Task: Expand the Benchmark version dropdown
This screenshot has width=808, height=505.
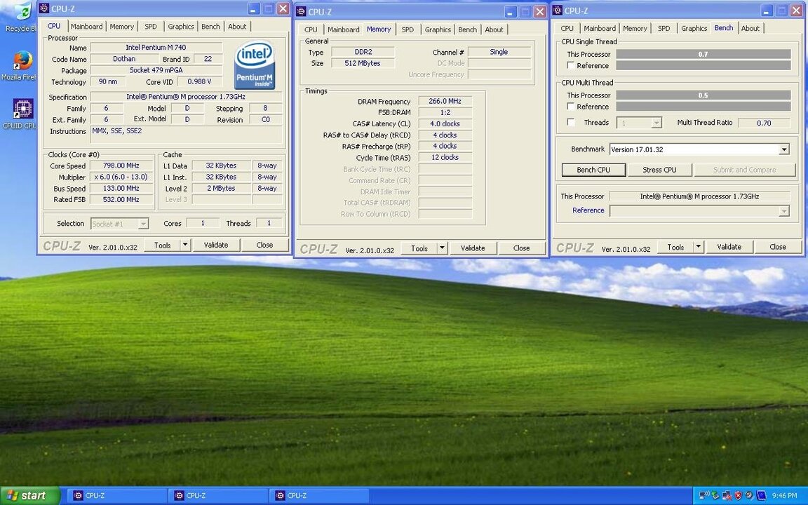Action: click(x=783, y=149)
